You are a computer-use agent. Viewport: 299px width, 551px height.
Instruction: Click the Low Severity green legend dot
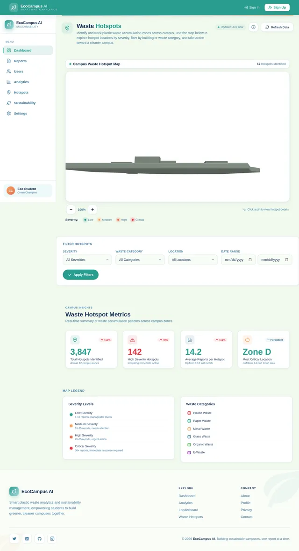(x=71, y=415)
